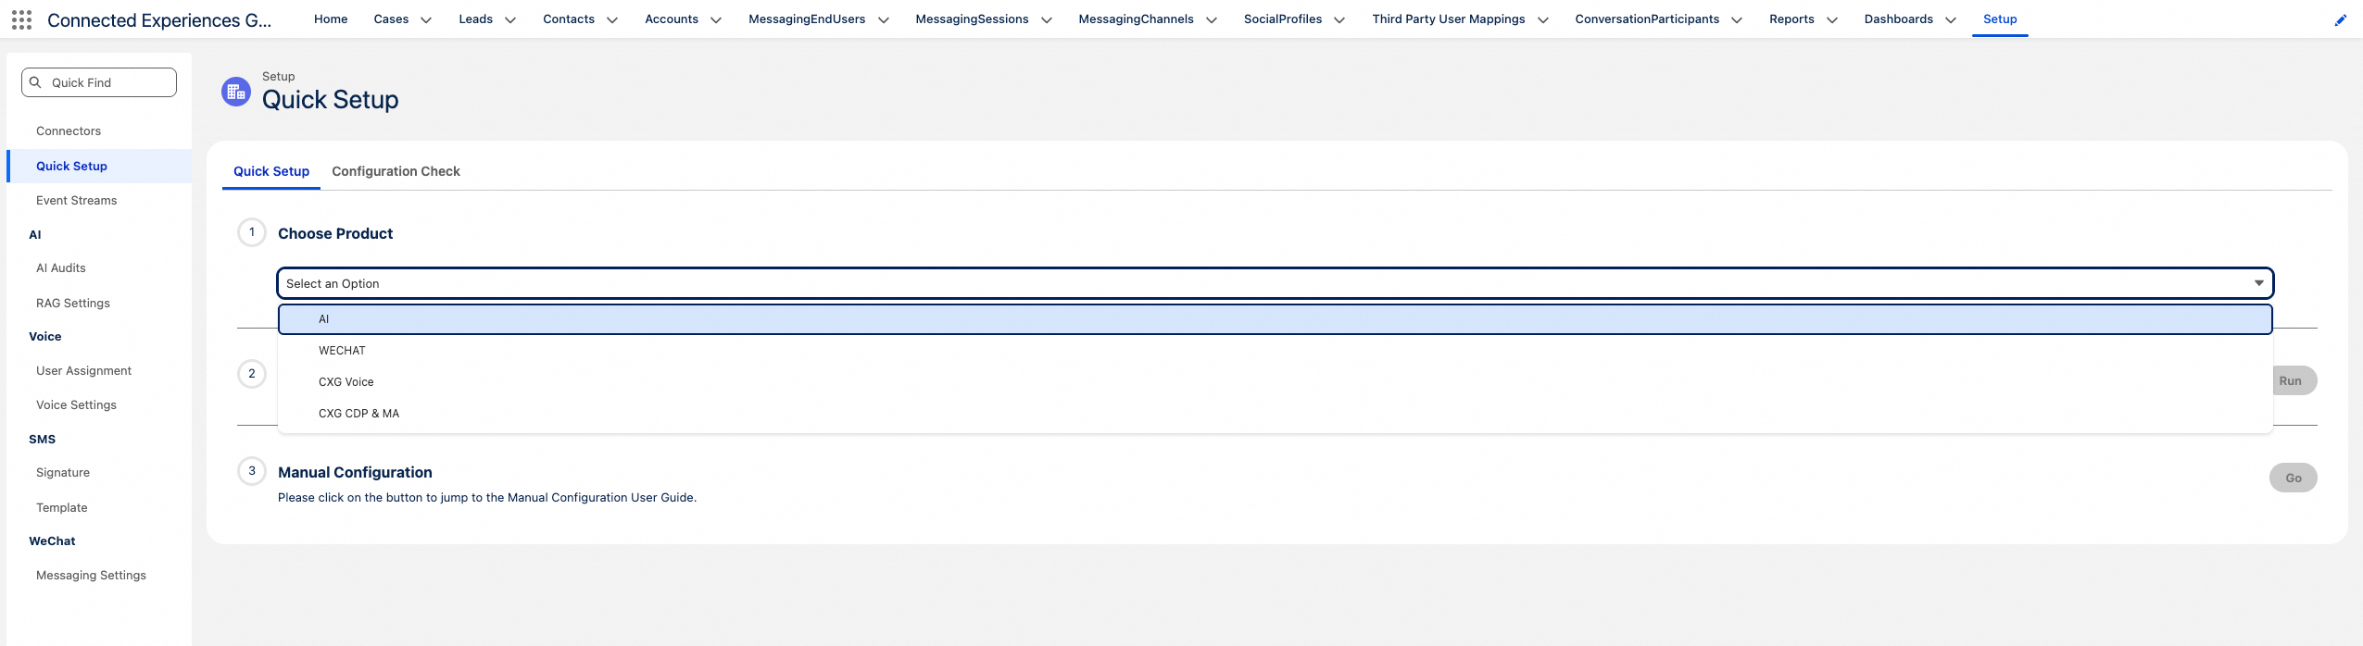Choose AI from the product list
Viewport: 2363px width, 646px height.
coord(1276,319)
